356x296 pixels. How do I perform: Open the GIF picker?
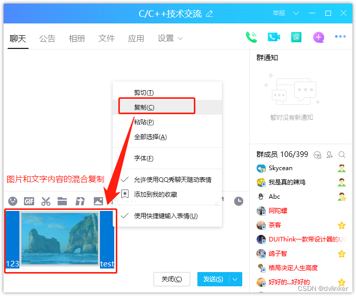pyautogui.click(x=29, y=201)
